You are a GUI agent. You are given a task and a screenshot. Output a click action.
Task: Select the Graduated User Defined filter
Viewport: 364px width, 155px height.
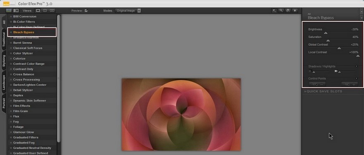[33, 153]
